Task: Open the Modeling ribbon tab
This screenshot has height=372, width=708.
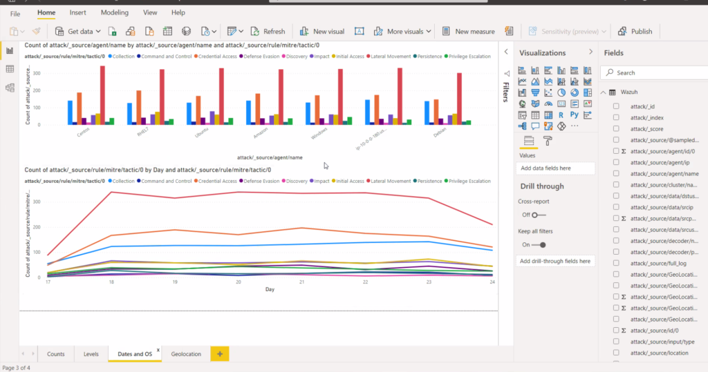Action: [x=115, y=12]
